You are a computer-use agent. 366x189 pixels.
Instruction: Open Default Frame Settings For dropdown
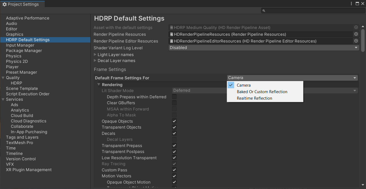(x=292, y=78)
